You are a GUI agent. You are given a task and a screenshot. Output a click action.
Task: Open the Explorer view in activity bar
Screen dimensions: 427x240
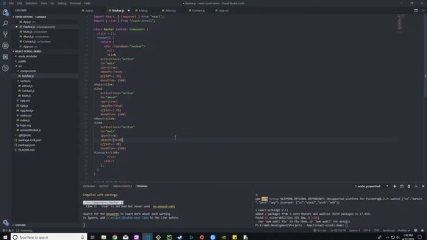click(x=5, y=12)
